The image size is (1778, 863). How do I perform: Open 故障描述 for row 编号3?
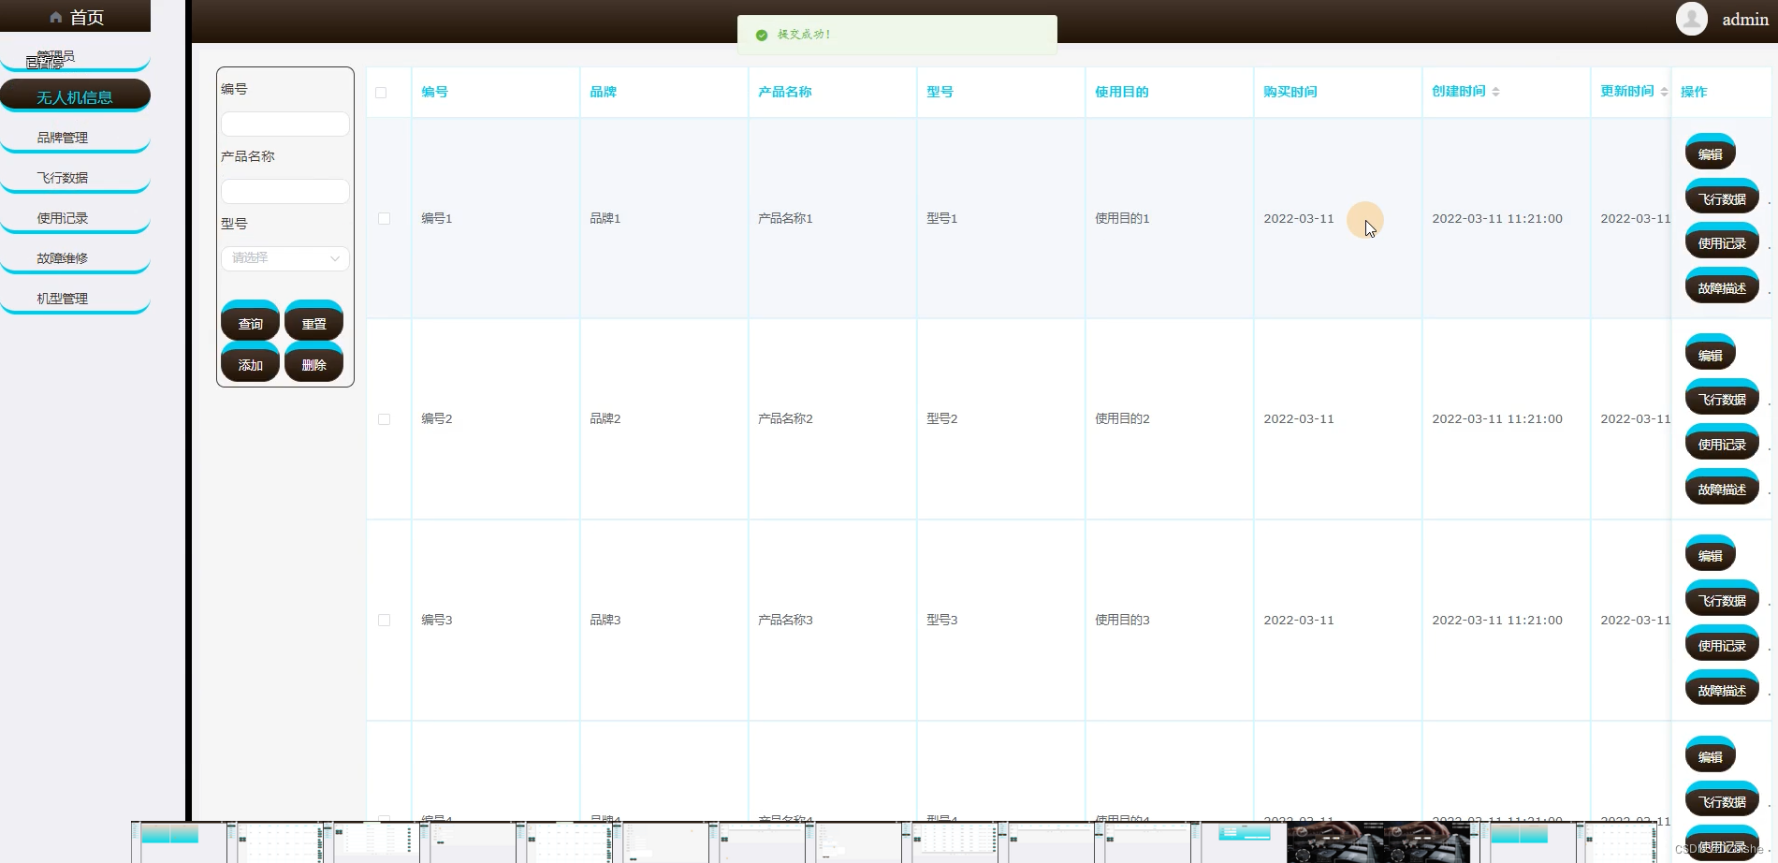[x=1722, y=689]
